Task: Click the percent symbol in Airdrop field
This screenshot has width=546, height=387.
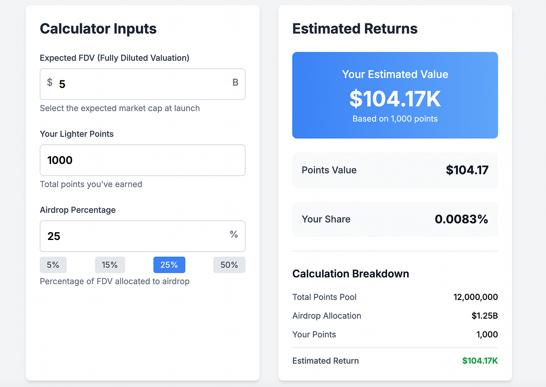Action: (234, 235)
